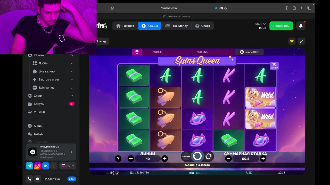
Task: Mute the tab audio speaker icon
Action: tap(216, 8)
